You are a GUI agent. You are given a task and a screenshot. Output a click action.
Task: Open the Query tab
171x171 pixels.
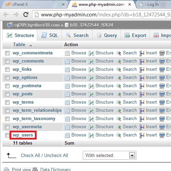point(106,35)
